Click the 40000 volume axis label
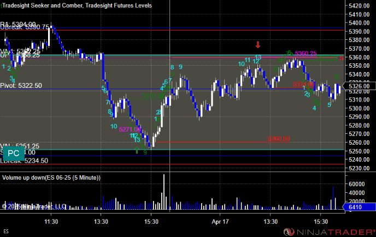This screenshot has width=376, height=237. (x=357, y=193)
